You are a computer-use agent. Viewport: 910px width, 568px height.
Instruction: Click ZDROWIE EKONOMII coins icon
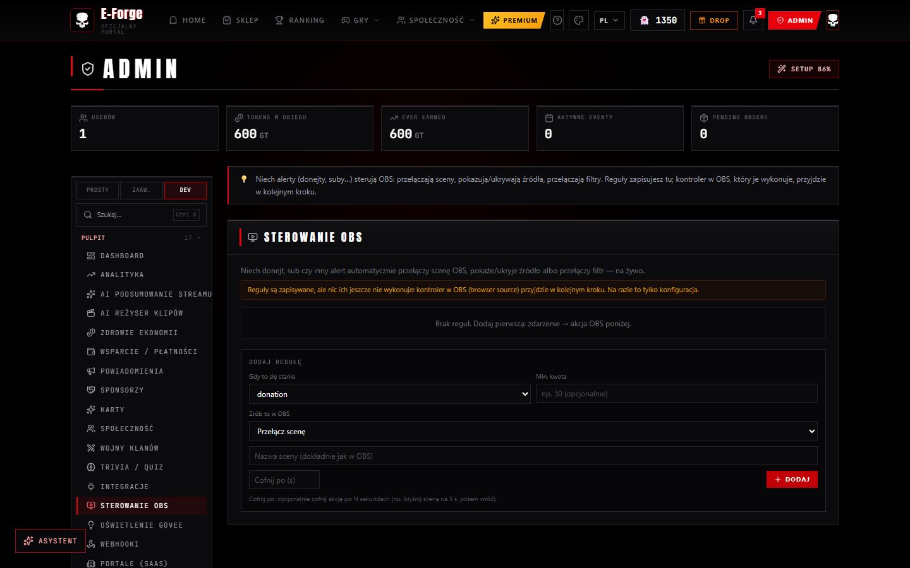[x=91, y=333]
